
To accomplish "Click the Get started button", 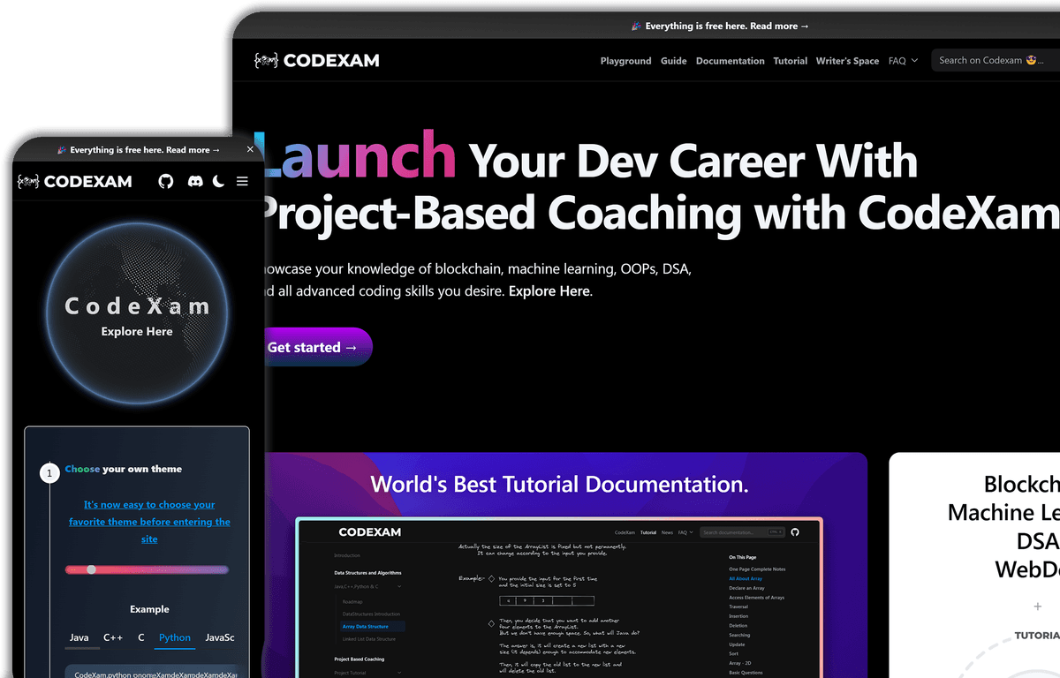I will (318, 347).
